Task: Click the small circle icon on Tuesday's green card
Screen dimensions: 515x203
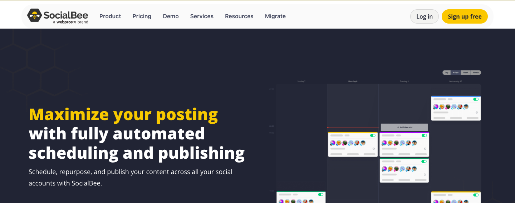Action: 425,174
